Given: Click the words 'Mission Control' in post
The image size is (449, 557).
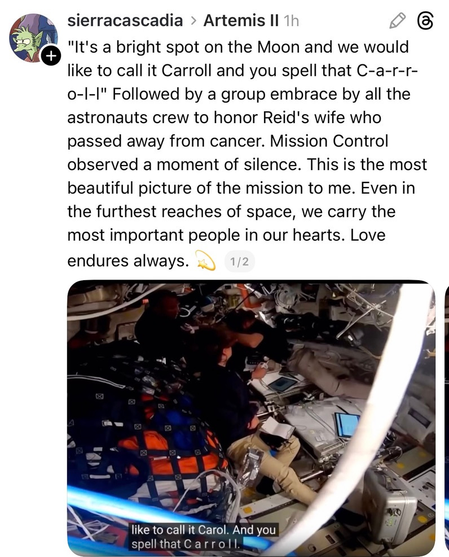Looking at the screenshot, I should click(329, 141).
